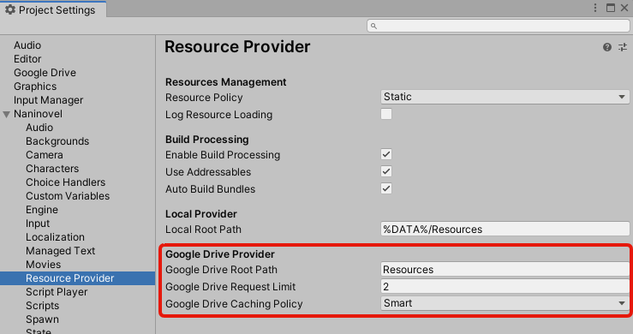Image resolution: width=633 pixels, height=334 pixels.
Task: Open Google Drive settings category
Action: click(45, 73)
